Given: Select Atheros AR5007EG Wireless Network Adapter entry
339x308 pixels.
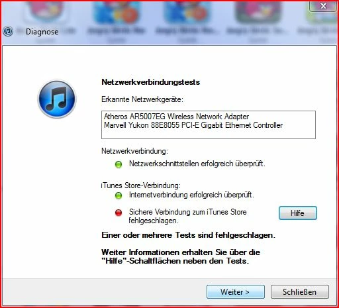Looking at the screenshot, I should [176, 117].
